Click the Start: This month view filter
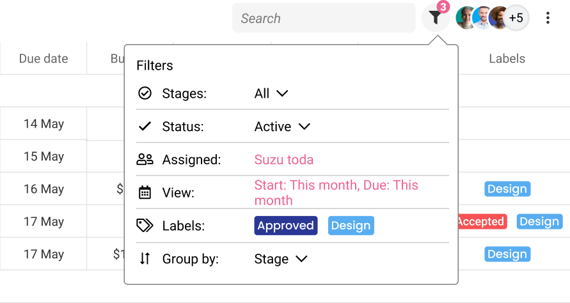570x303 pixels. (336, 192)
